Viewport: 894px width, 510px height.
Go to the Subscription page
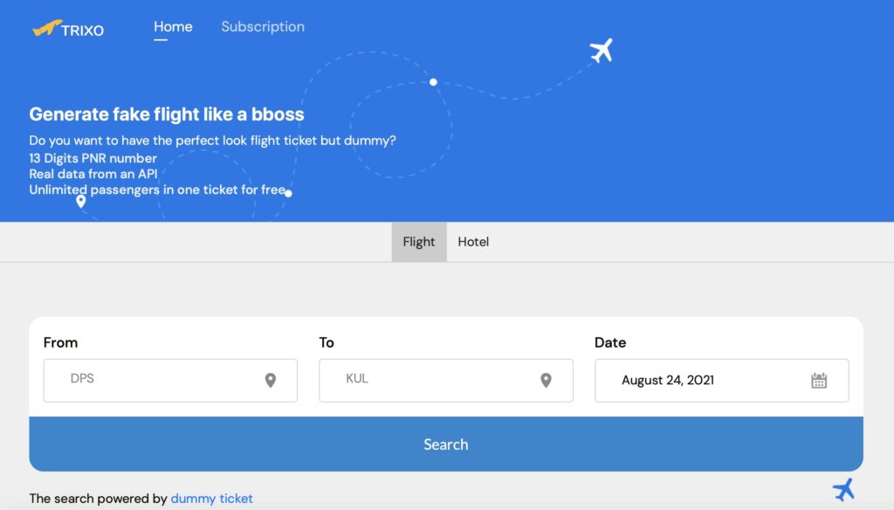coord(263,27)
